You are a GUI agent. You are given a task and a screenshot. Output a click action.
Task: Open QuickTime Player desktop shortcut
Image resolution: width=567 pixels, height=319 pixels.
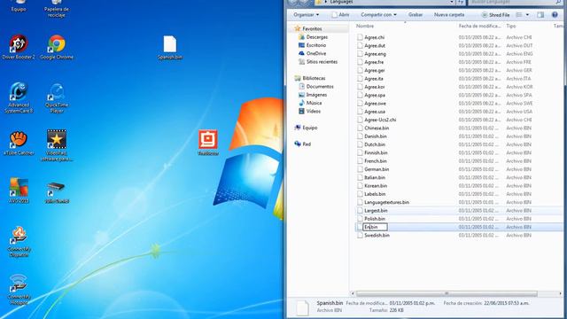(x=57, y=97)
